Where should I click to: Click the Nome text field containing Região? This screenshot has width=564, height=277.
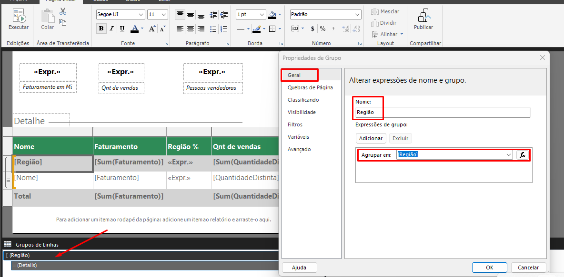(x=442, y=113)
